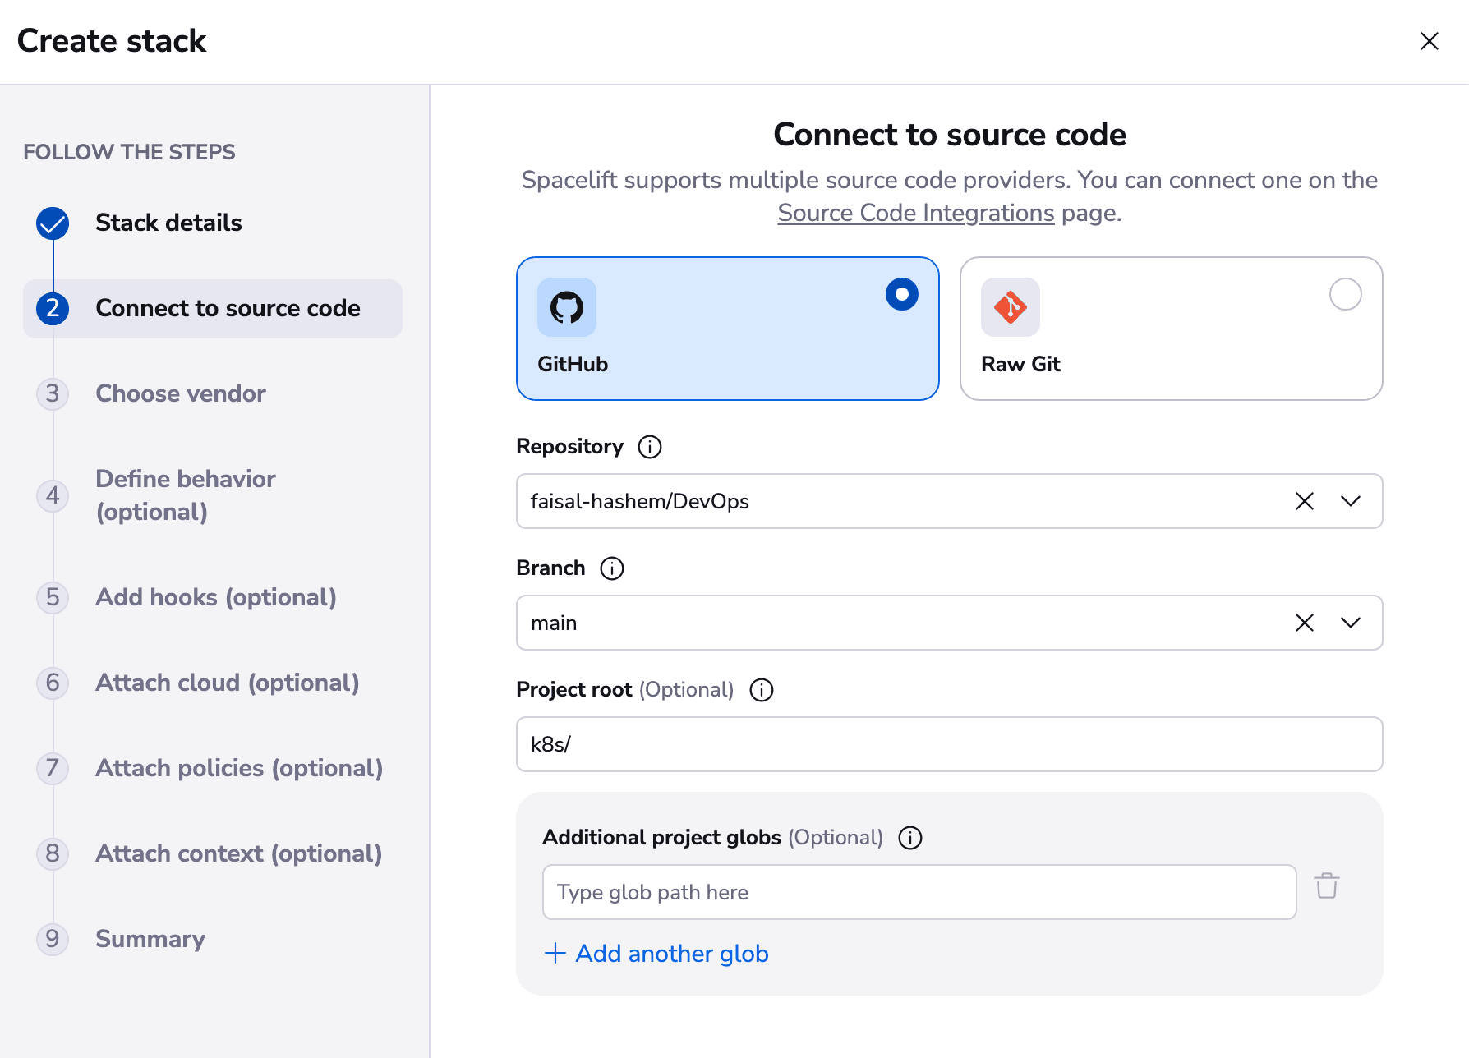
Task: Close the Create stack dialog
Action: point(1429,41)
